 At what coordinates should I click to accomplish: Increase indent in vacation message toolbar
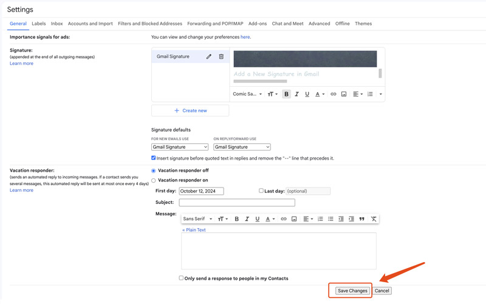click(x=351, y=219)
